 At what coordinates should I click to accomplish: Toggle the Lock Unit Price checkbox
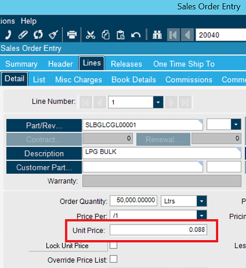tap(113, 245)
